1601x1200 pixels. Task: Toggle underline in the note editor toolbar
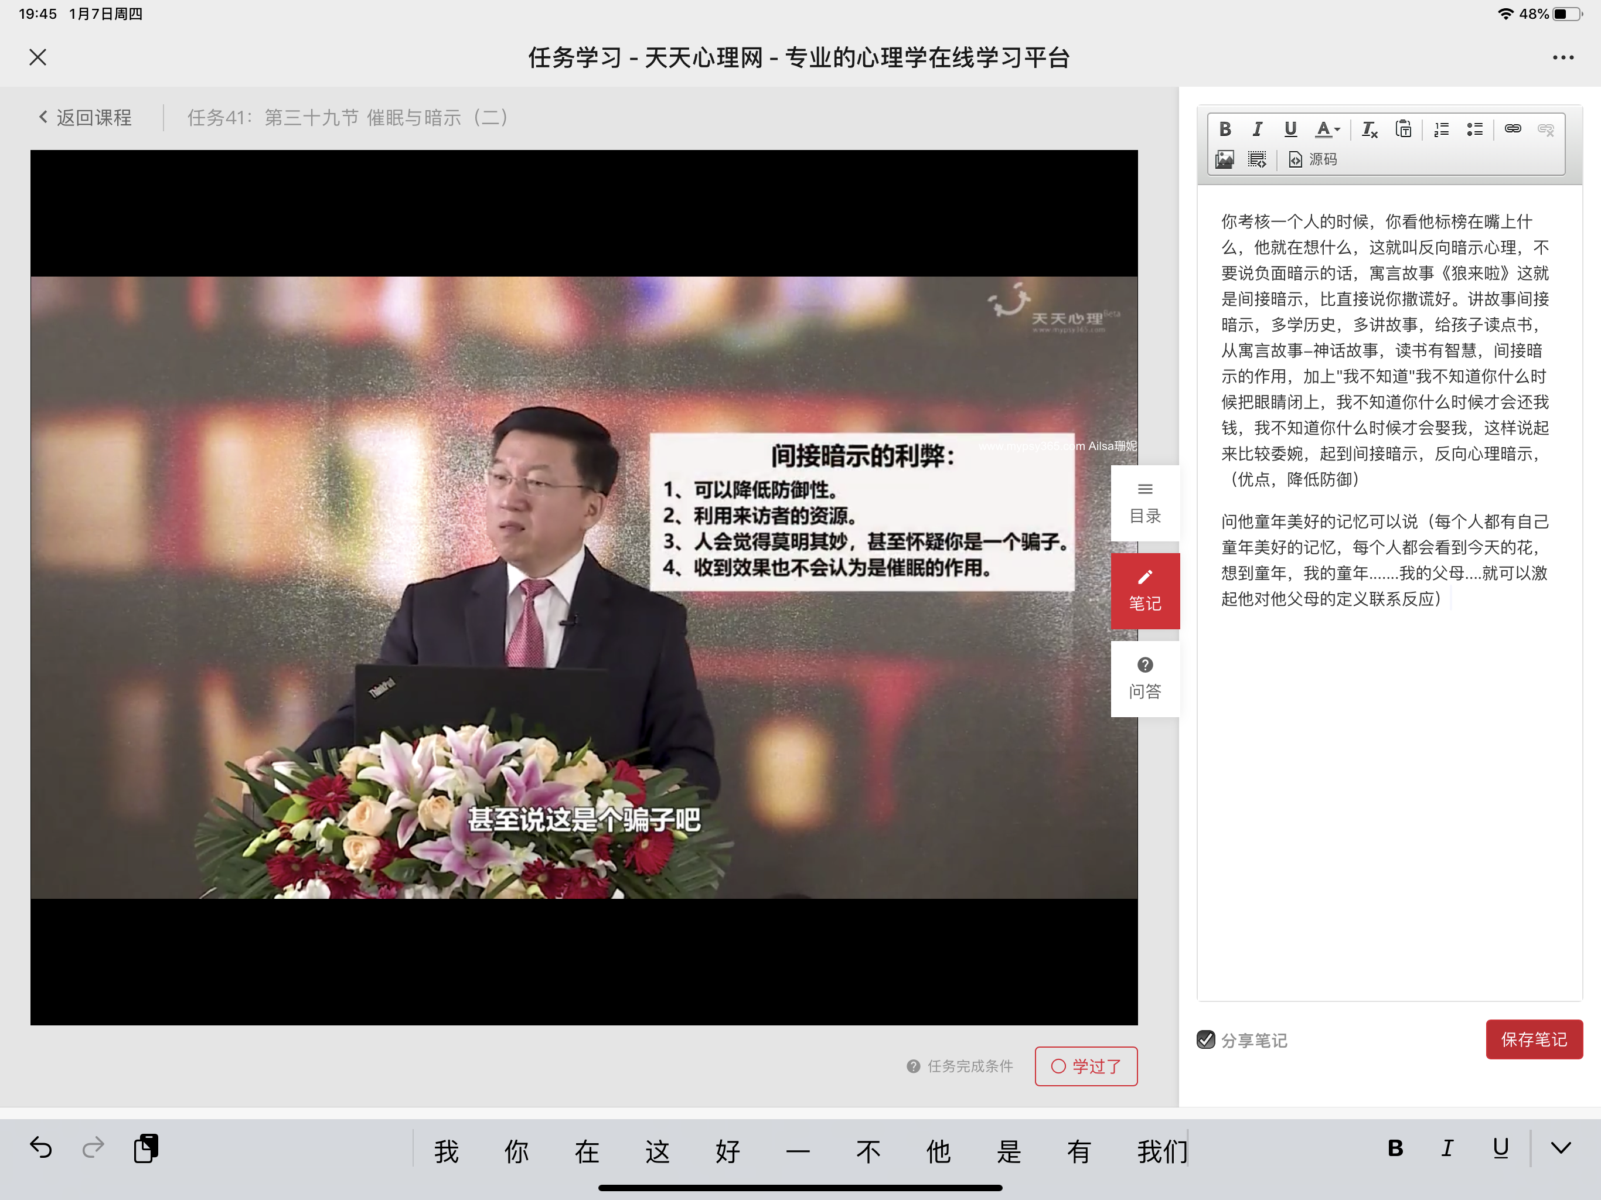coord(1290,129)
